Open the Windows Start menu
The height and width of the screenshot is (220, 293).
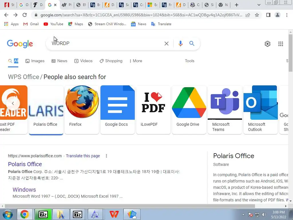tap(7, 214)
